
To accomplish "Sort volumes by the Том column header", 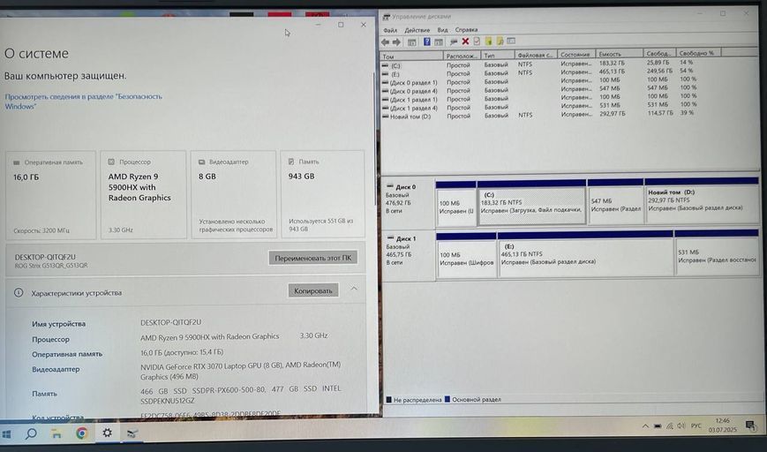I will (x=412, y=56).
